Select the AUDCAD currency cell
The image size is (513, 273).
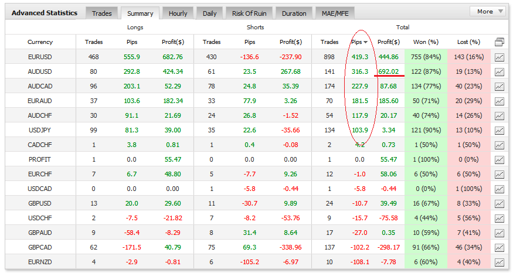tap(40, 86)
